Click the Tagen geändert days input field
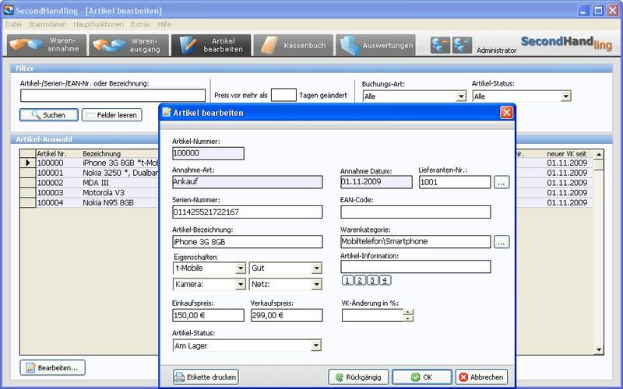Viewport: 623px width, 389px height. point(283,95)
